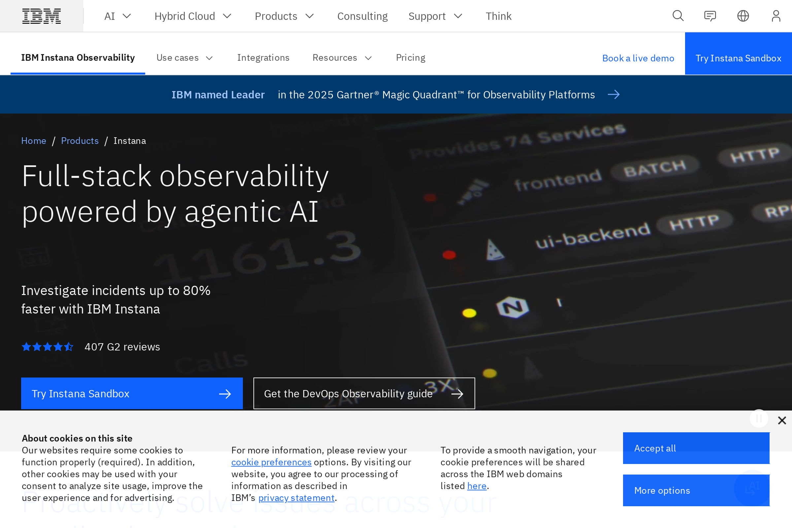Screen dimensions: 792x528
Task: Go to the Integrations tab
Action: [x=263, y=58]
